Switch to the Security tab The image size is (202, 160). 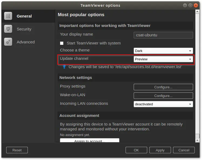28,29
